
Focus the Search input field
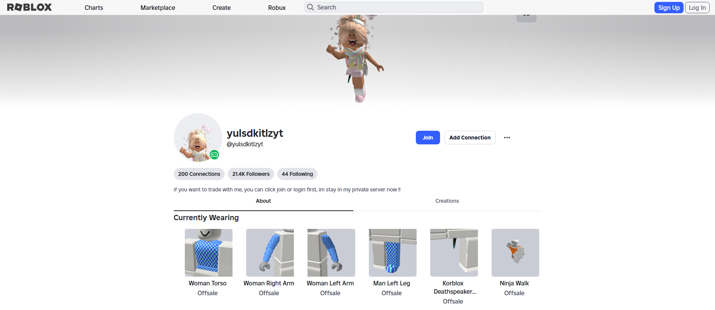point(394,7)
